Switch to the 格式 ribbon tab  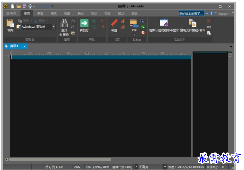[x=53, y=13]
